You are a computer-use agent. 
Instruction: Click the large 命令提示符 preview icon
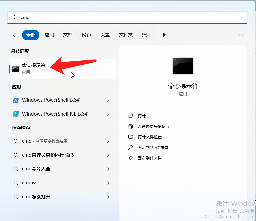point(183,66)
